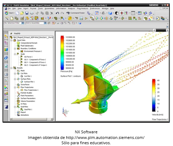Click the Clone Project icon of two pages
The width and height of the screenshot is (173, 146).
coord(16,18)
